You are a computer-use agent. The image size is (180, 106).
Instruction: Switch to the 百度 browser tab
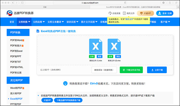pyautogui.click(x=45, y=7)
